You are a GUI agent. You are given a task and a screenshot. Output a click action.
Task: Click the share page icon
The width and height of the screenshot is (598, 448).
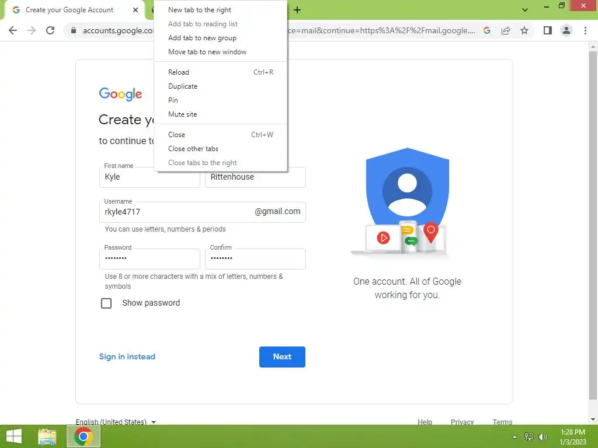[x=506, y=30]
